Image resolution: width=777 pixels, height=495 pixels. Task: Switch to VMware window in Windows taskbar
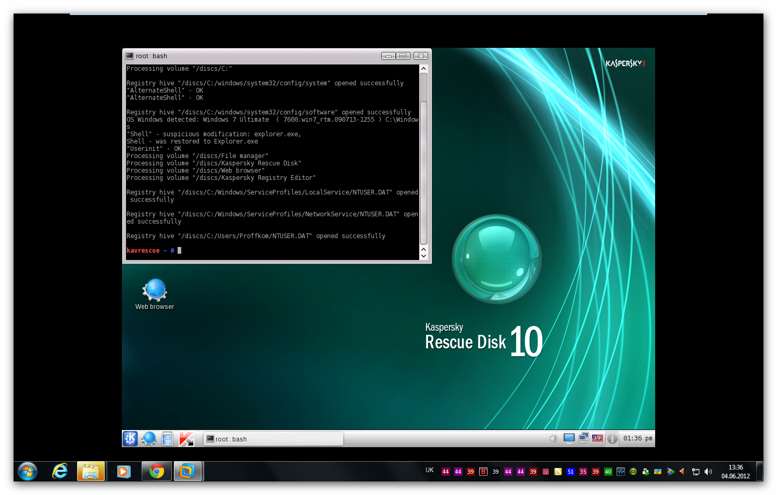click(x=187, y=472)
